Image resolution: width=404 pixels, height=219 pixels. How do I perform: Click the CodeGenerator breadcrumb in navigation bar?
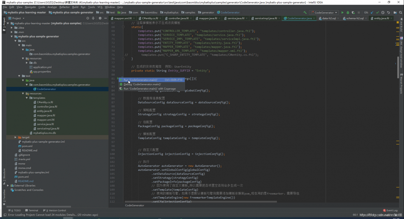[228, 13]
